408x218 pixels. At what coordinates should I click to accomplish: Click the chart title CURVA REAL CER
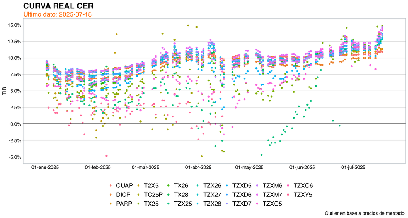56,6
